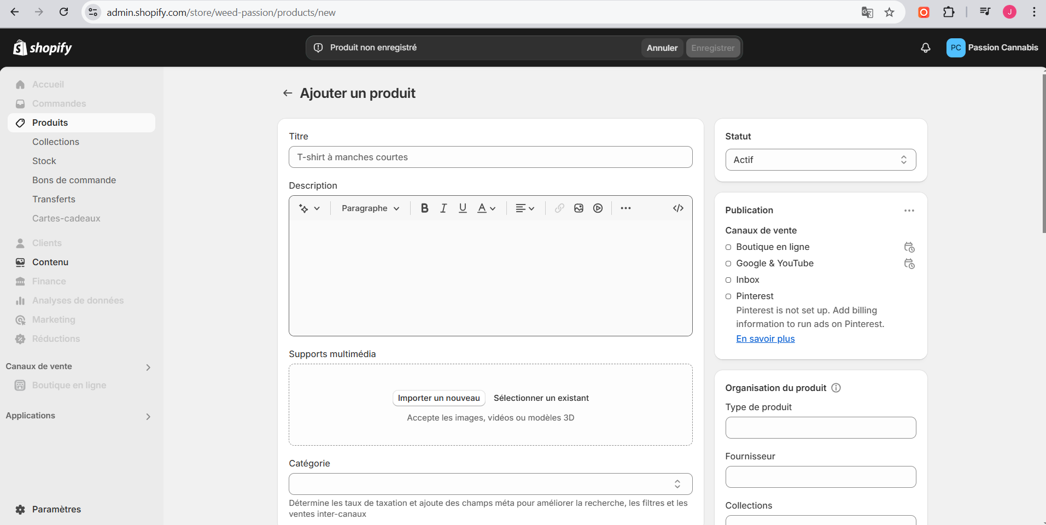Expand Canaux de vente in sidebar

[x=148, y=367]
